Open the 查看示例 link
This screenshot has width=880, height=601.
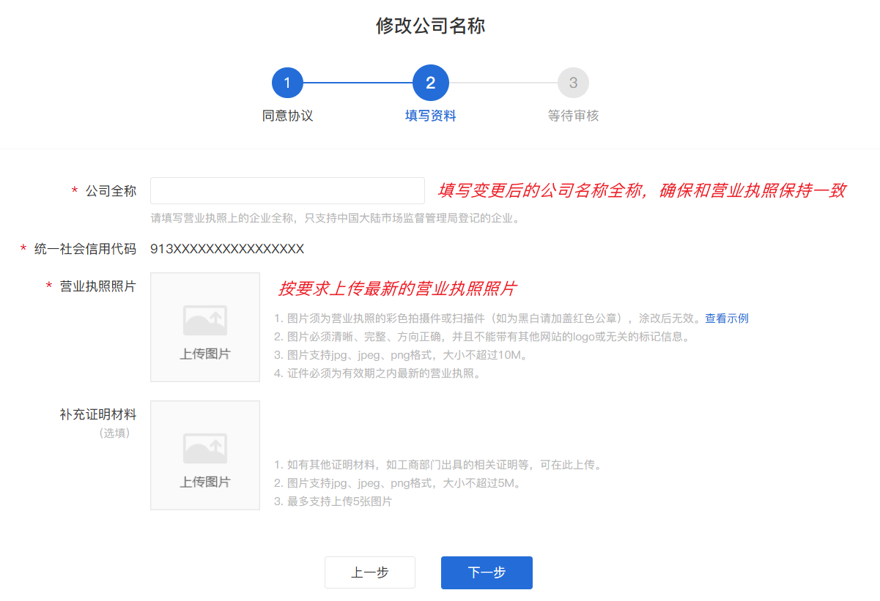click(x=726, y=318)
